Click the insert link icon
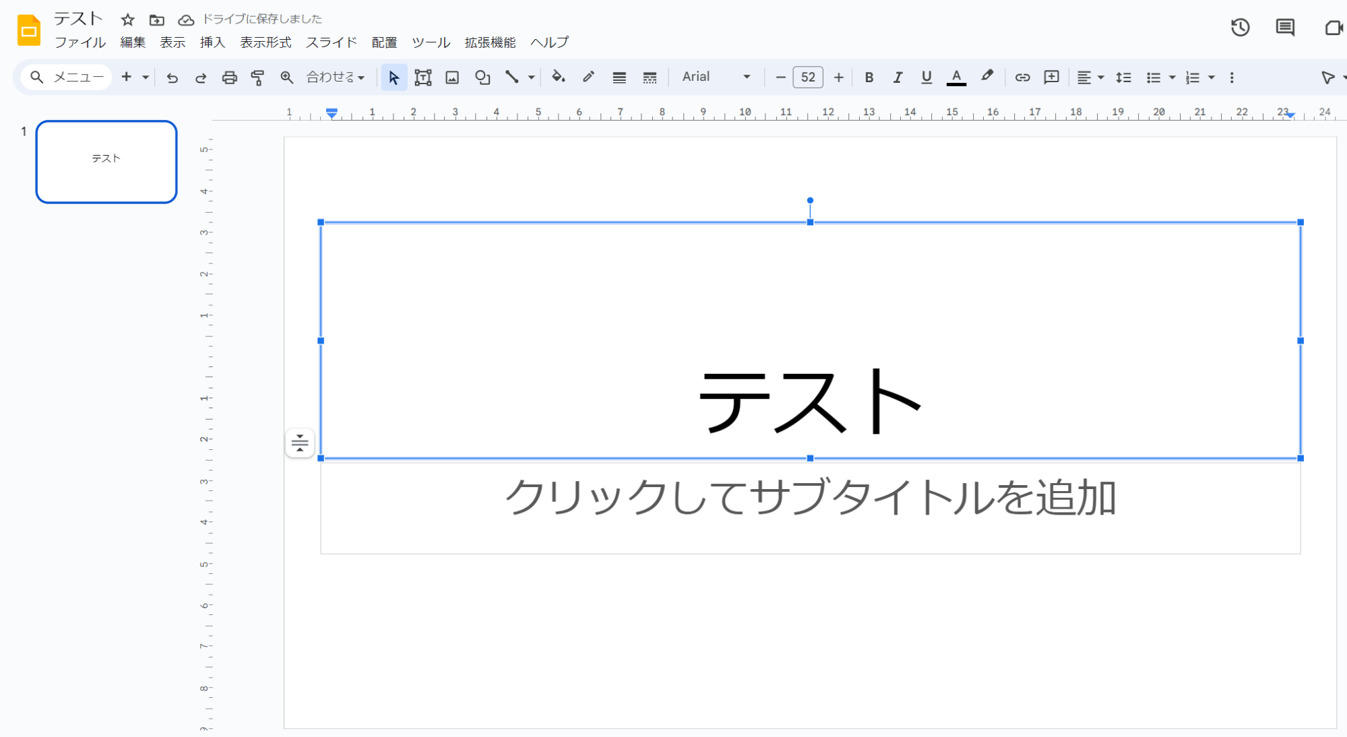1347x737 pixels. point(1022,77)
